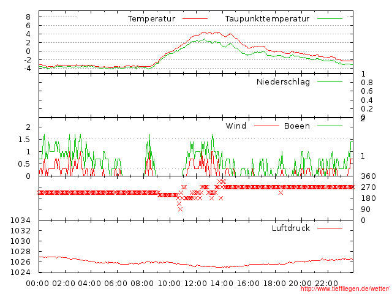The width and height of the screenshot is (392, 294).
Task: Click the 0.2 precipitation axis value
Action: [367, 109]
